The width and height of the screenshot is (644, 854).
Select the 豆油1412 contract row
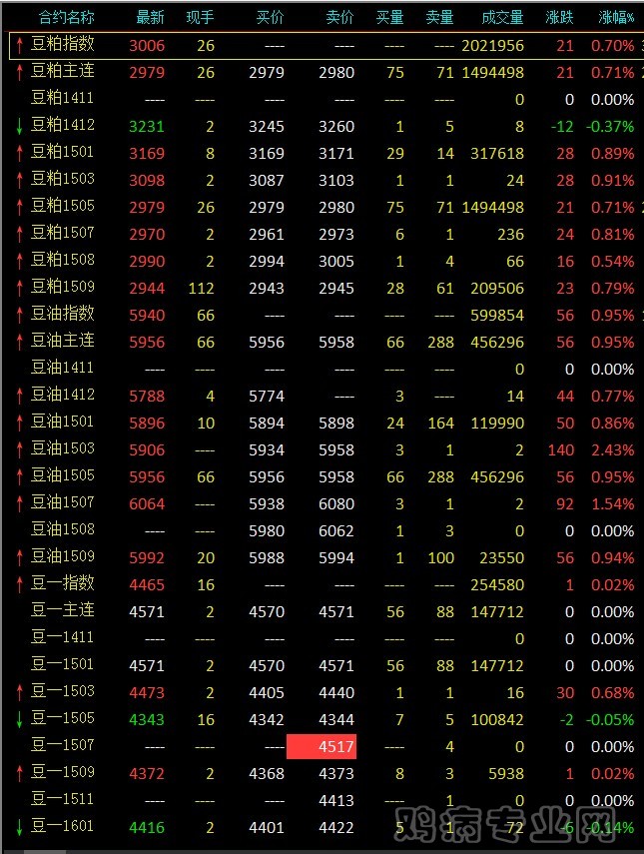point(325,396)
